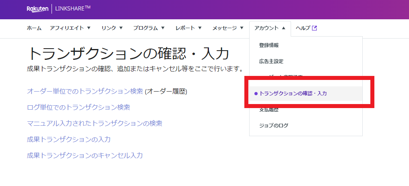Click the Rakuten logo in the header
Viewport: 409px width, 186px height.
coord(38,9)
